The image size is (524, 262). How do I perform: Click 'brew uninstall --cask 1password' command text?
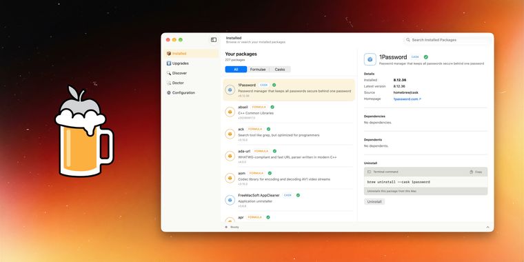399,182
